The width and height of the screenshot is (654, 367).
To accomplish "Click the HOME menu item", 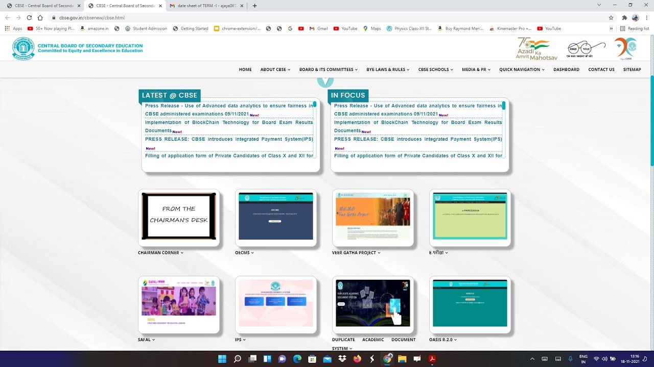I will (245, 69).
